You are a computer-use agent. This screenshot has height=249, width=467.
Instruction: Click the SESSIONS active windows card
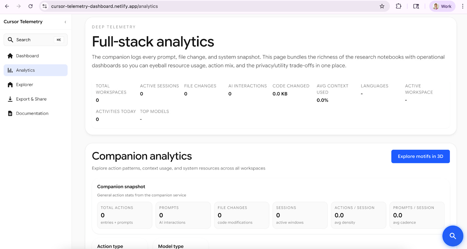[300, 215]
